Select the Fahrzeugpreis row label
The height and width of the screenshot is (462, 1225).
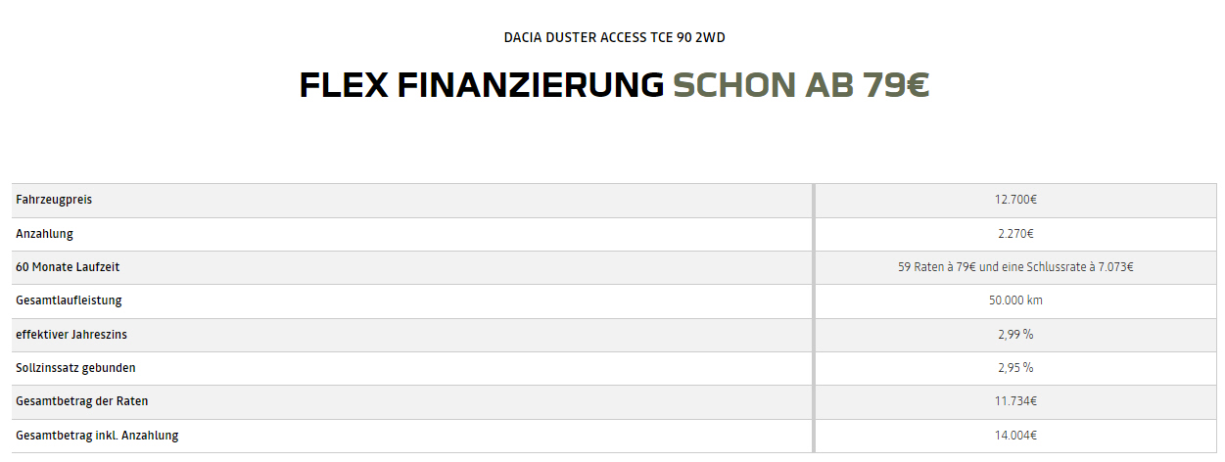[x=54, y=200]
